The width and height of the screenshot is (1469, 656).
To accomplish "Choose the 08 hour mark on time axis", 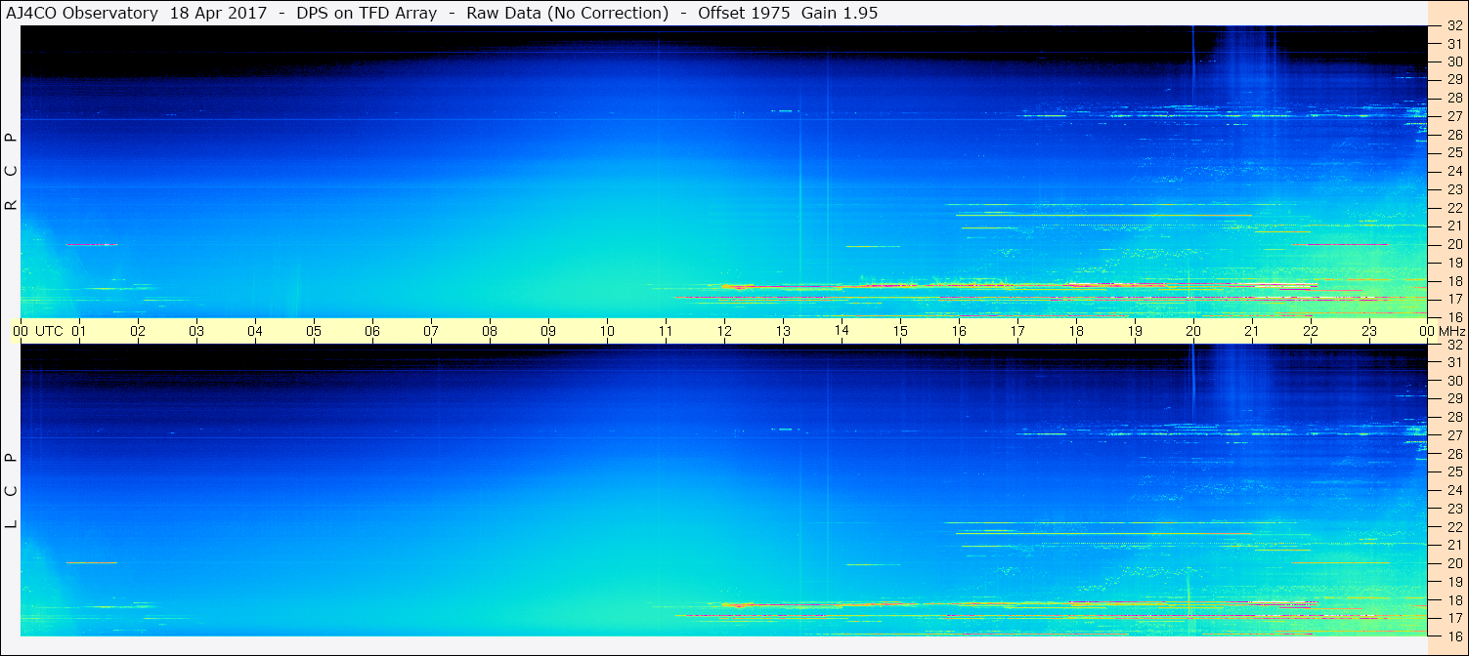I will pos(490,331).
